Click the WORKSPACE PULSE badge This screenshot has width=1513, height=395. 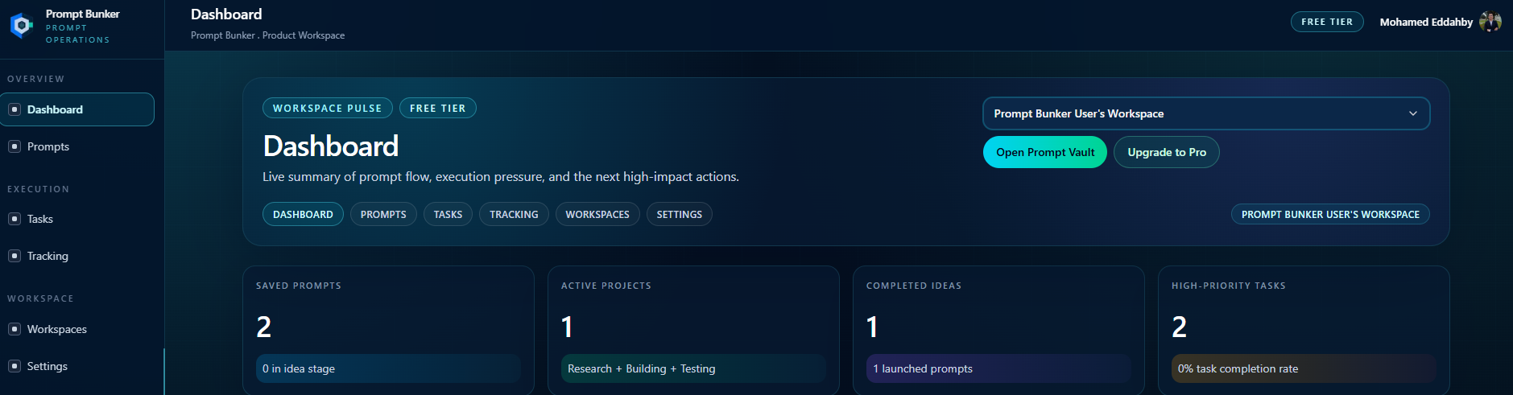328,108
